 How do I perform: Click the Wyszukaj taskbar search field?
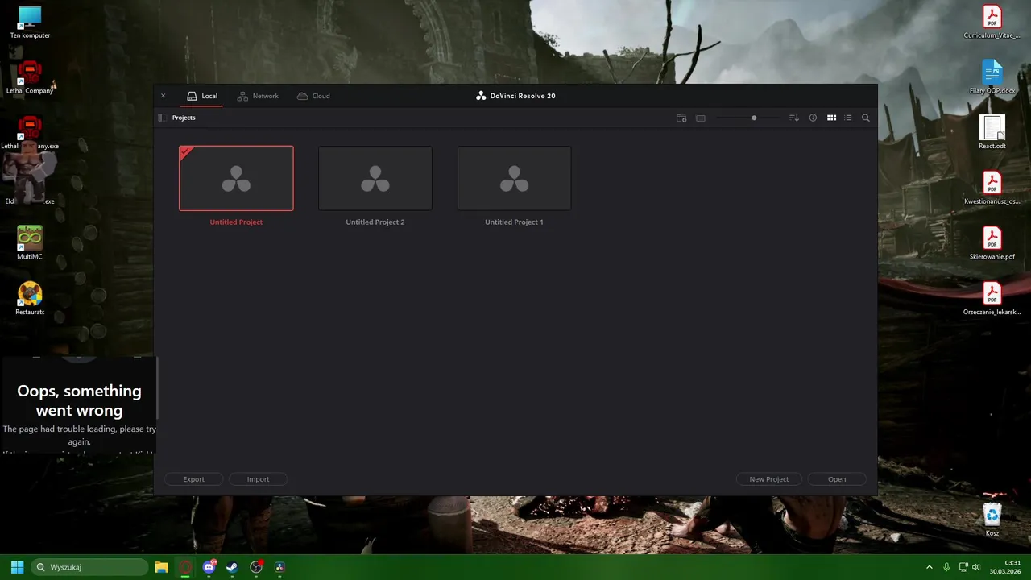[x=90, y=567]
